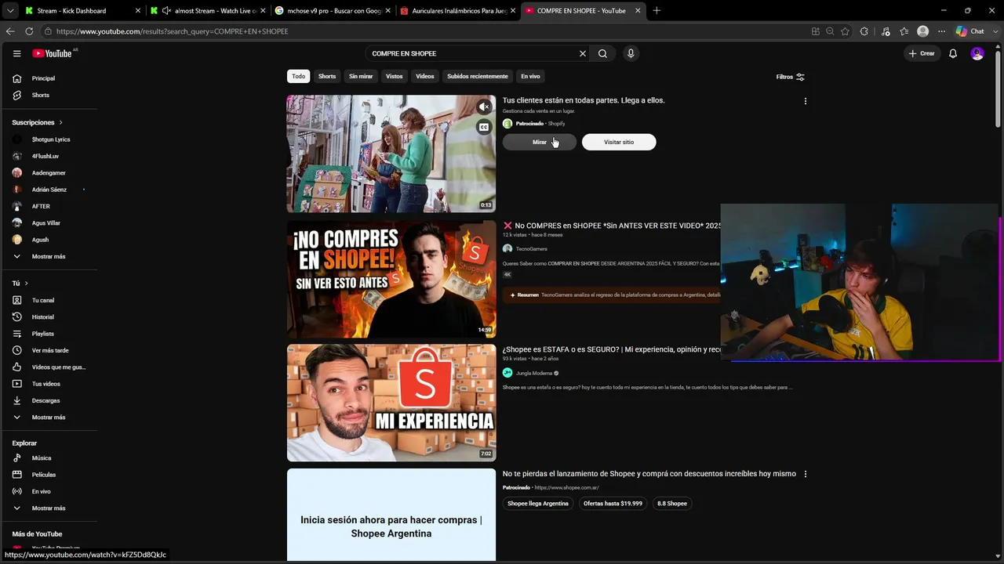Start voice search with the microphone
Image resolution: width=1004 pixels, height=564 pixels.
point(631,53)
